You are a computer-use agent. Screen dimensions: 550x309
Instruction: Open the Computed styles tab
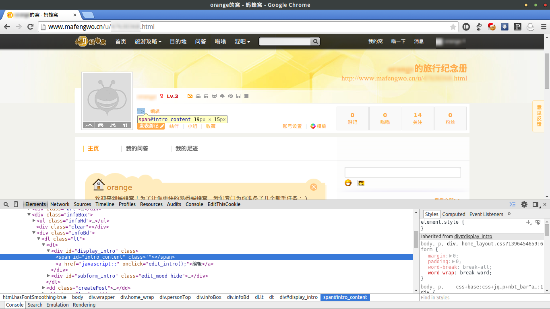[x=454, y=214]
